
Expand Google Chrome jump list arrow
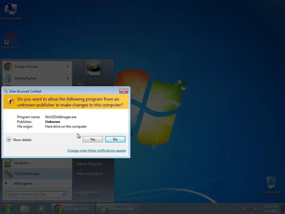tap(68, 67)
